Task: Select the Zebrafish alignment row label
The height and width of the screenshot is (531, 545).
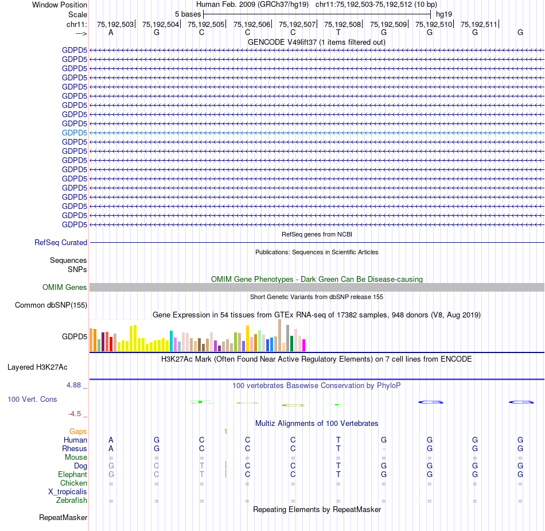Action: point(72,500)
